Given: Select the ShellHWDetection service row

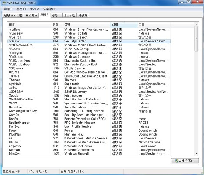Looking at the screenshot, I should [x=89, y=99].
